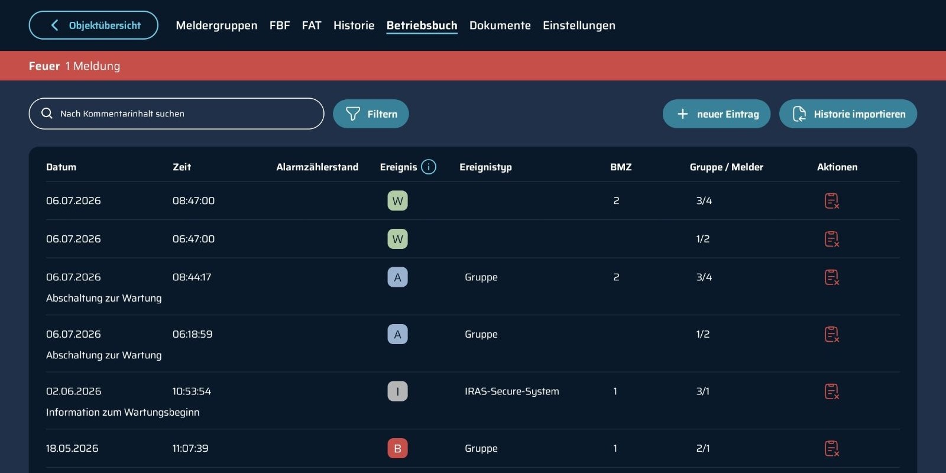The image size is (946, 473).
Task: Click Historie importieren button
Action: (x=848, y=114)
